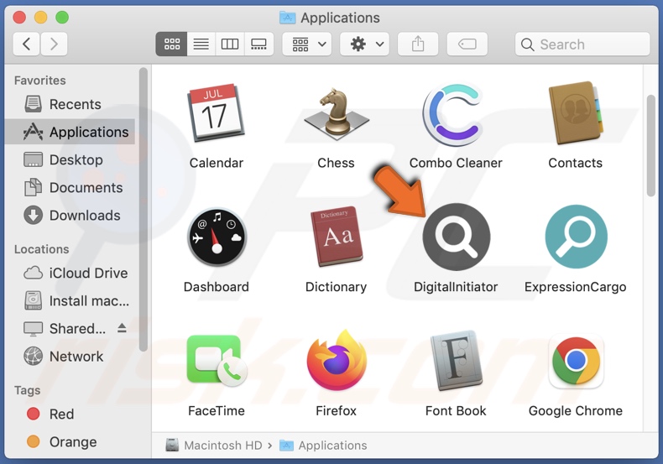Screen dimensions: 663x464
Task: Open the group-by dropdown
Action: point(307,44)
